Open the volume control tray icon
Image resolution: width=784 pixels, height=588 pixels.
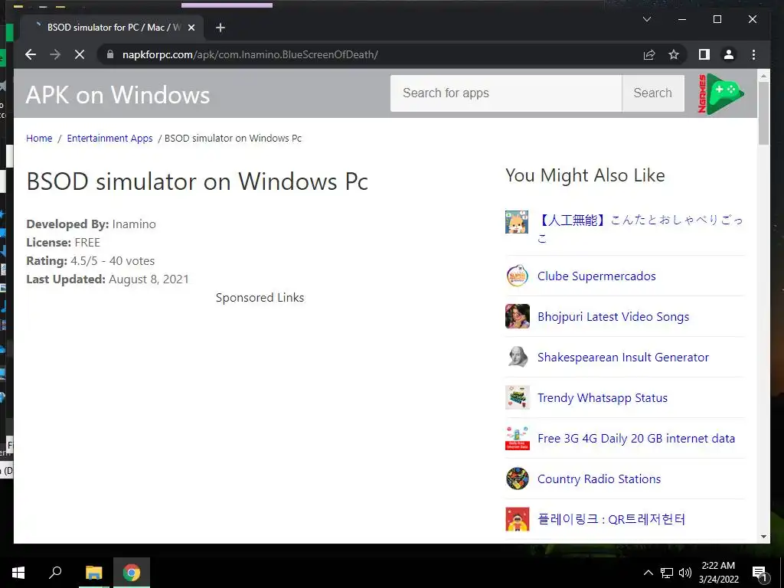[685, 573]
